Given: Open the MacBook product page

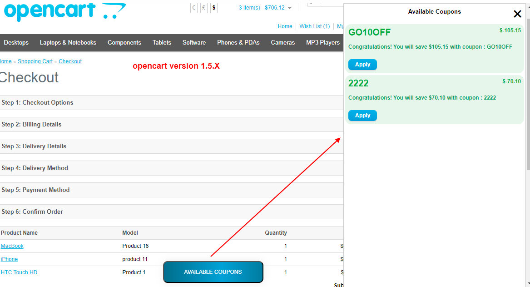Looking at the screenshot, I should (x=12, y=246).
